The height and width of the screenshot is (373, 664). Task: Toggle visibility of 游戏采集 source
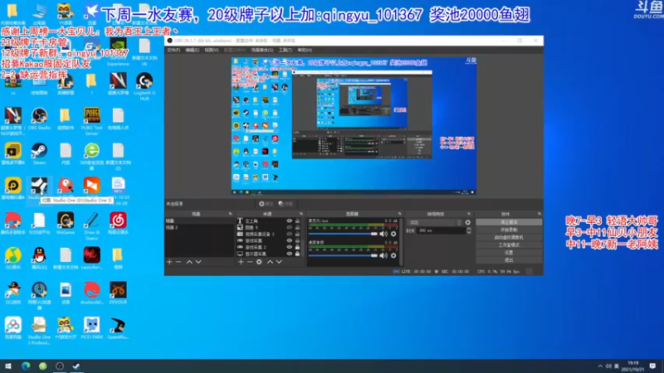[289, 240]
